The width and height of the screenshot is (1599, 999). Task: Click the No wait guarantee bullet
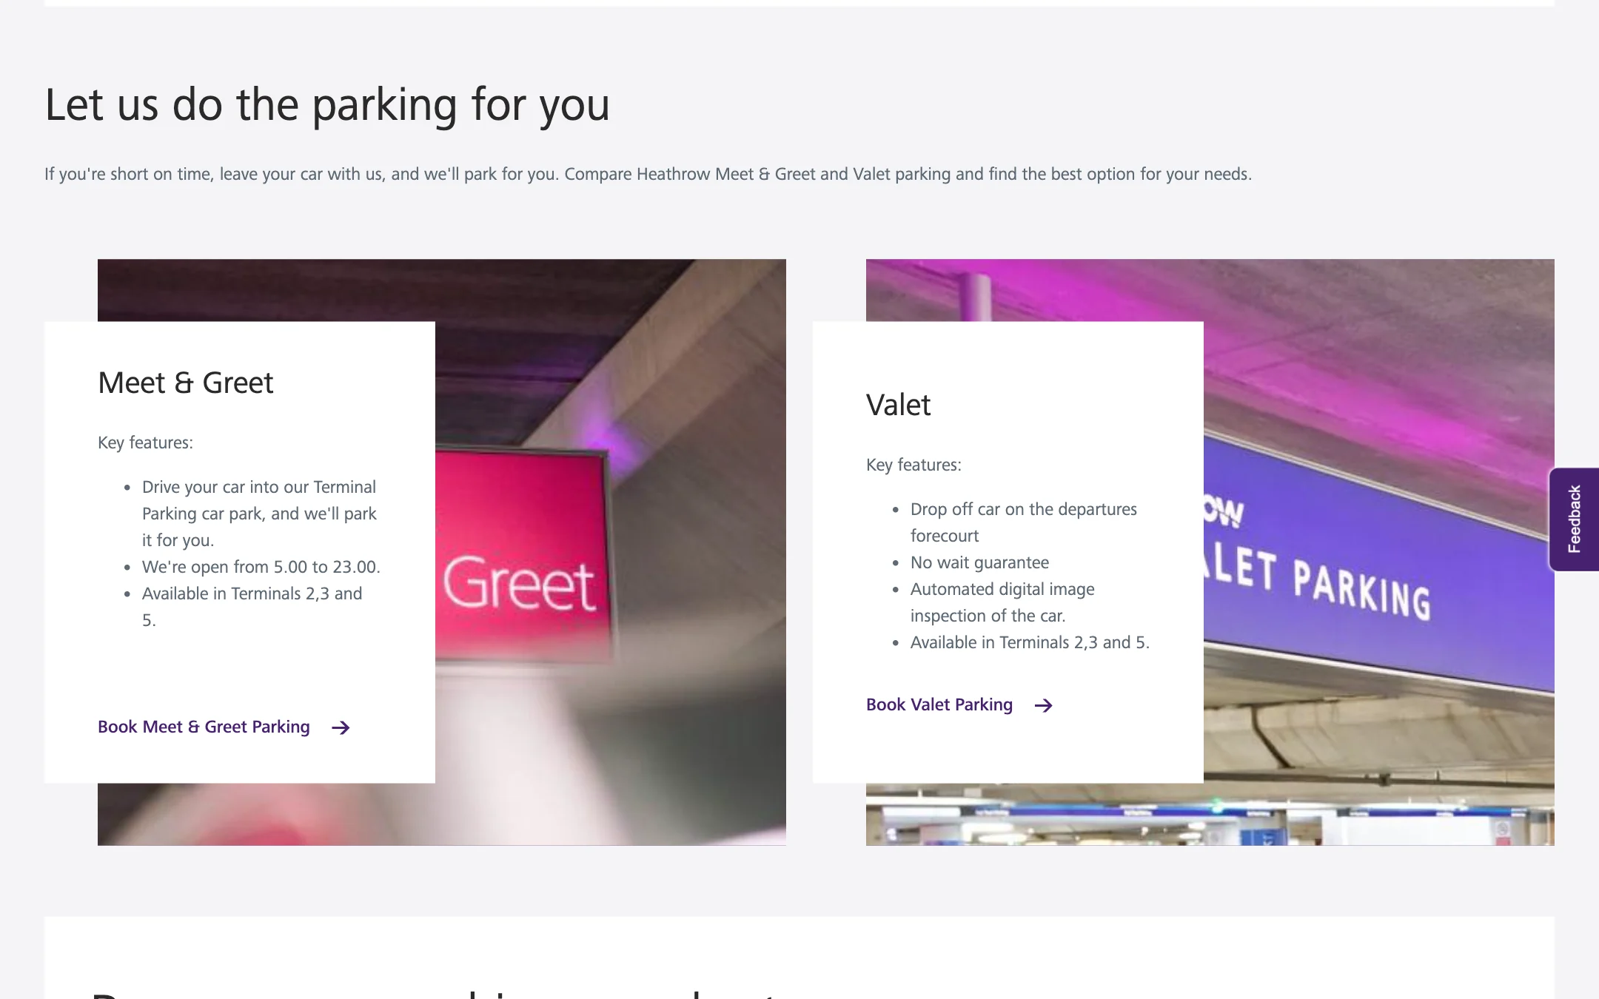click(979, 562)
